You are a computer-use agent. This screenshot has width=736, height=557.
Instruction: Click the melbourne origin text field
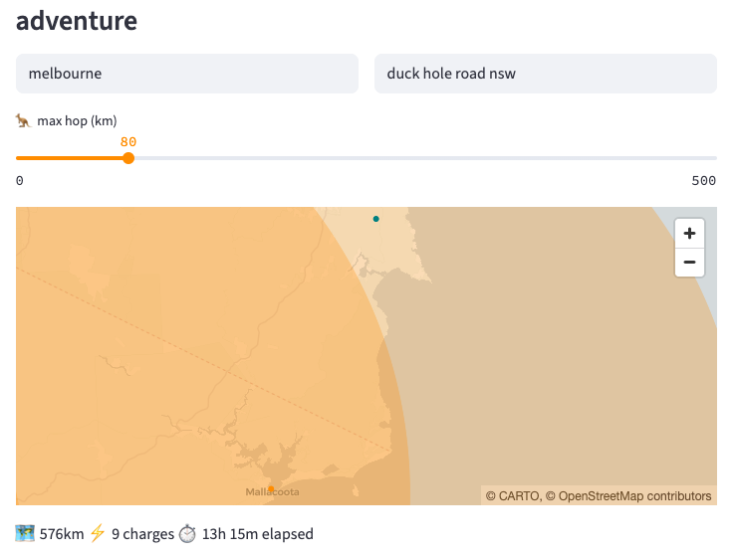(x=187, y=74)
